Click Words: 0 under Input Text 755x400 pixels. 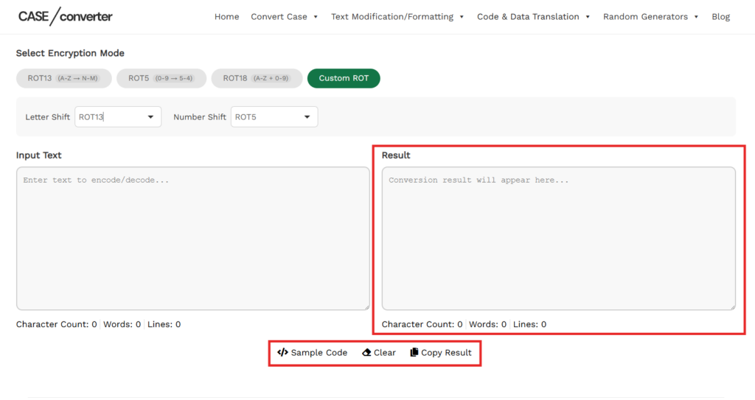tap(122, 324)
